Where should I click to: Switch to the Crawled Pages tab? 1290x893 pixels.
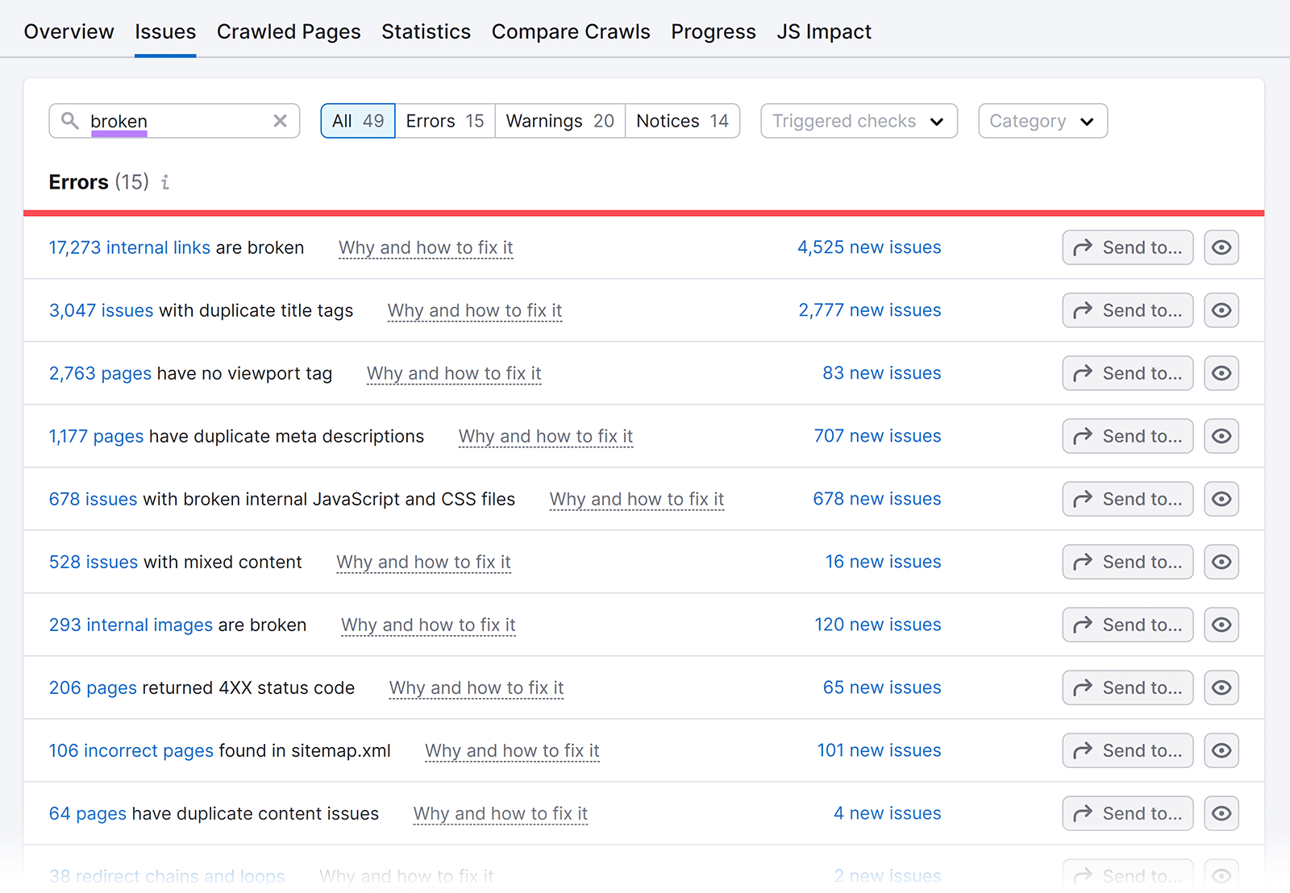tap(289, 31)
